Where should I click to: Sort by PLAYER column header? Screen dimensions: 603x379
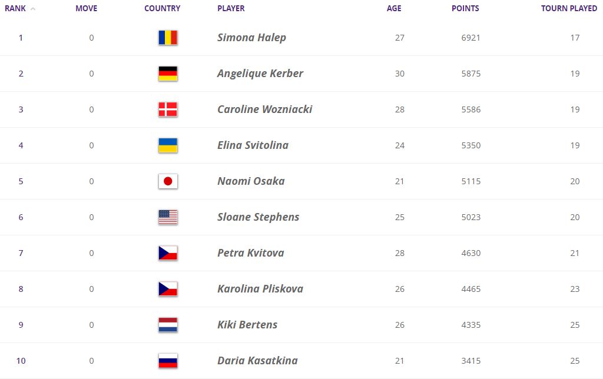coord(231,9)
